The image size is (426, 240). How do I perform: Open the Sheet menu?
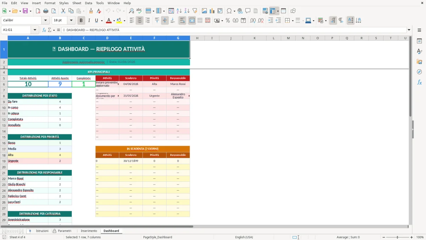click(77, 3)
